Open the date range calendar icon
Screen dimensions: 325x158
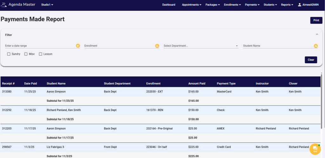pos(78,46)
